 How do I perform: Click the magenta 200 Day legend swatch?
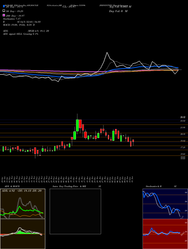pos(4,15)
